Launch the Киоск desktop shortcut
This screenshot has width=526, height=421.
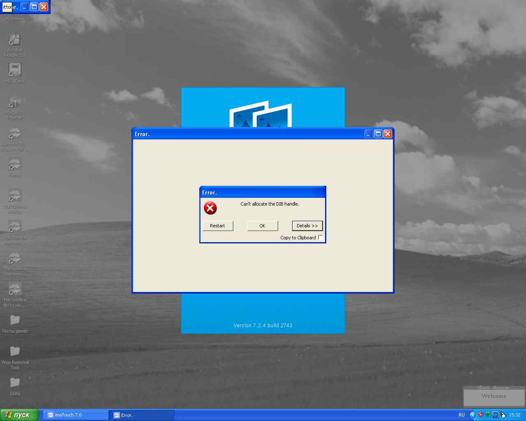[15, 164]
